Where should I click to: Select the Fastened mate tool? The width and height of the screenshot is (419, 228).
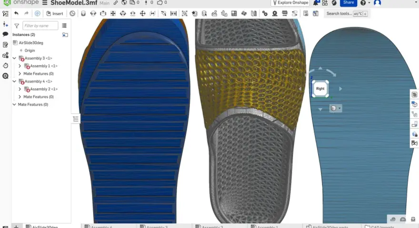[x=83, y=13]
